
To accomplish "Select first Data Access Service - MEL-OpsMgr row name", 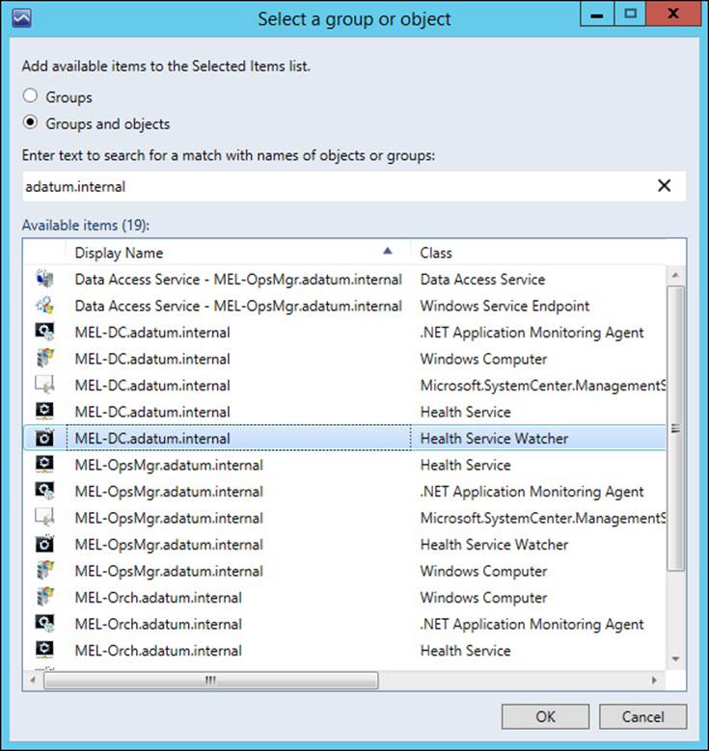I will pyautogui.click(x=238, y=280).
